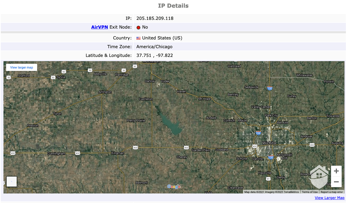Click the Pretty Prairie label on map

[x=136, y=120]
